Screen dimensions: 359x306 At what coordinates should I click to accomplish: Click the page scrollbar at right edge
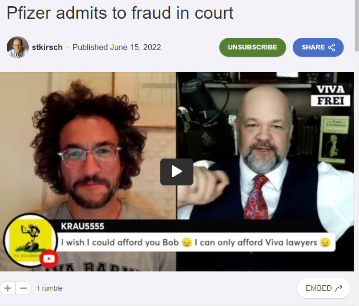point(357,25)
